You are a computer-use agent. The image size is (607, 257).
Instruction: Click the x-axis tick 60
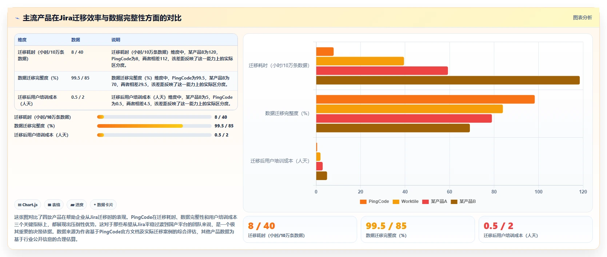point(450,192)
